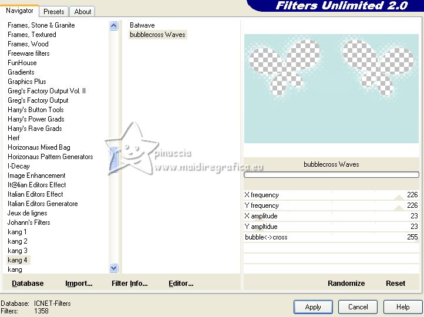The height and width of the screenshot is (317, 424).
Task: Select Freeware filters category
Action: tap(29, 53)
